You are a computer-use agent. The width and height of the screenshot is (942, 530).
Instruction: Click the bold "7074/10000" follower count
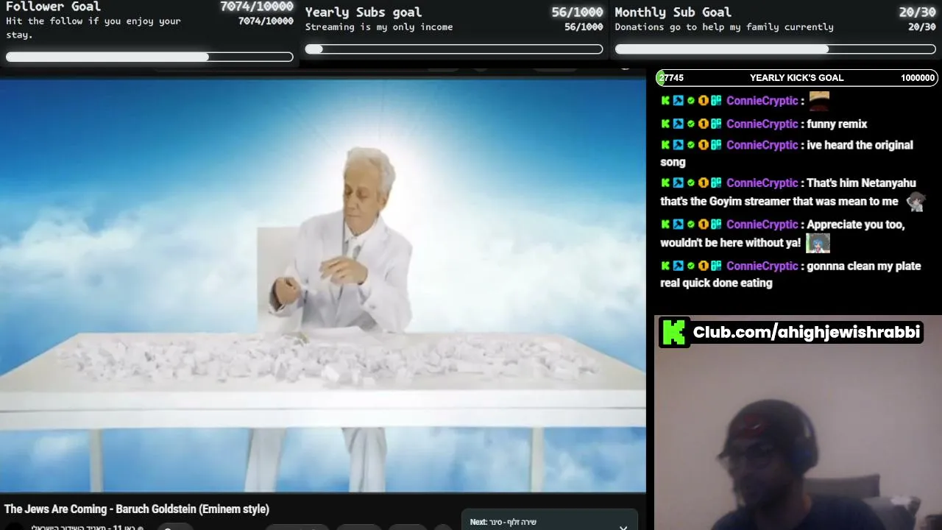(x=257, y=7)
